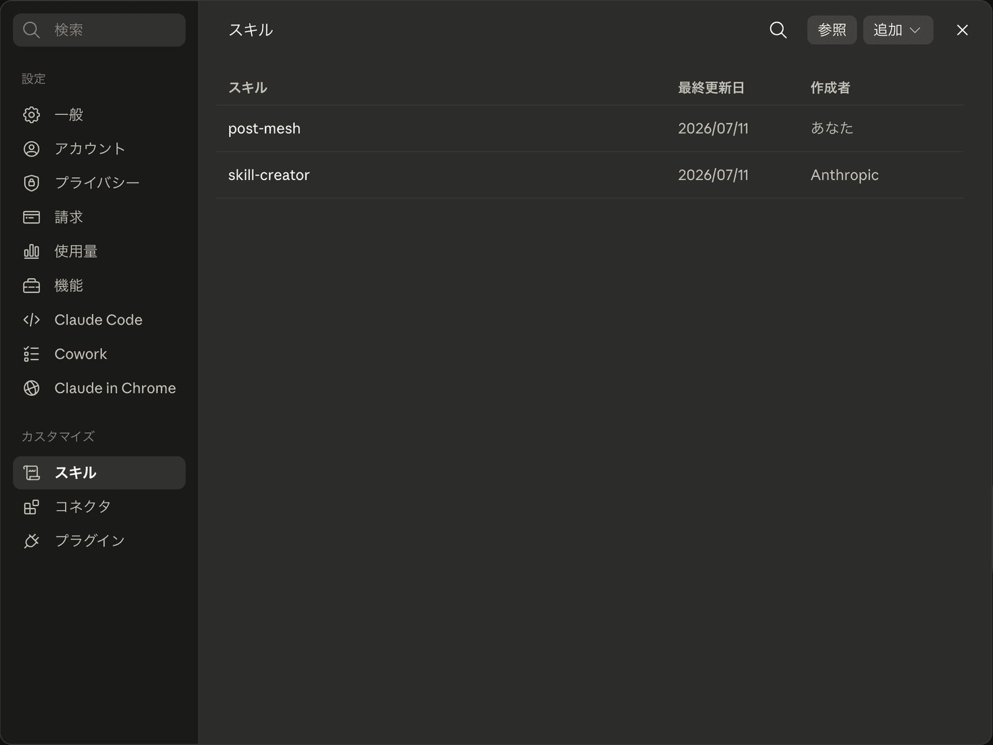Click the magnifier icon in the sidebar search box
Image resolution: width=993 pixels, height=745 pixels.
pyautogui.click(x=31, y=30)
